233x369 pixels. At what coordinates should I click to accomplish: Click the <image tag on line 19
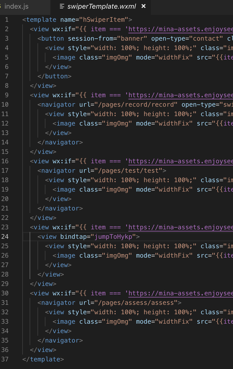64,189
